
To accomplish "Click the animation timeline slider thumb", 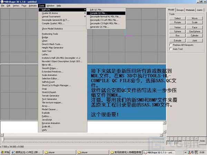I will (4, 139).
